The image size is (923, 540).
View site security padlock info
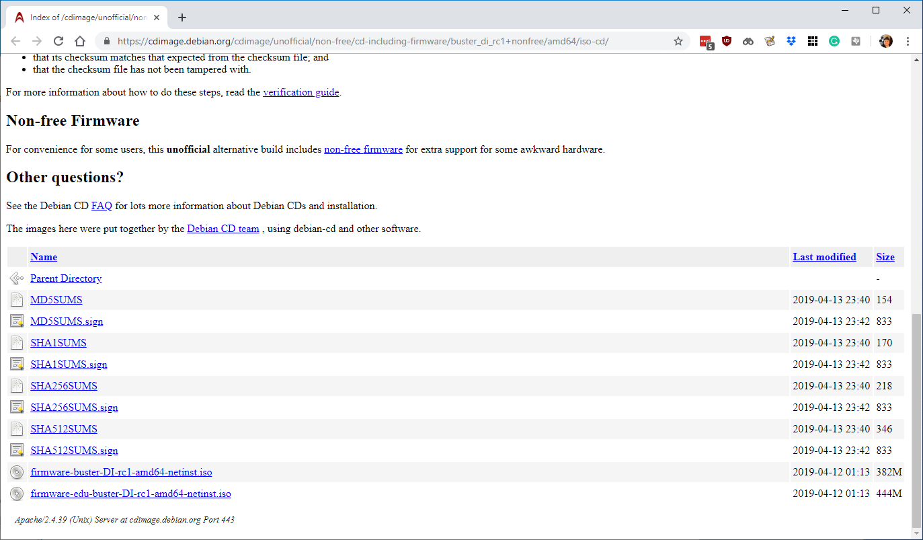106,41
